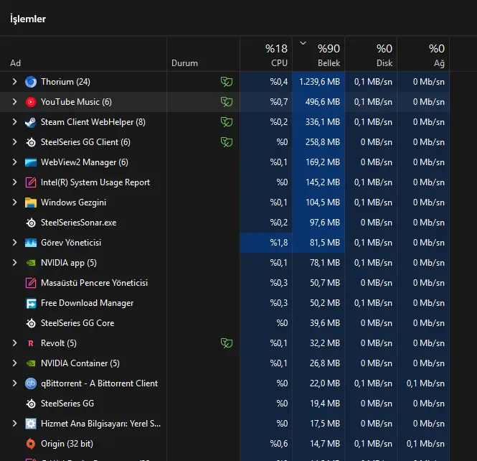Click the qBittorrent app icon

click(31, 383)
